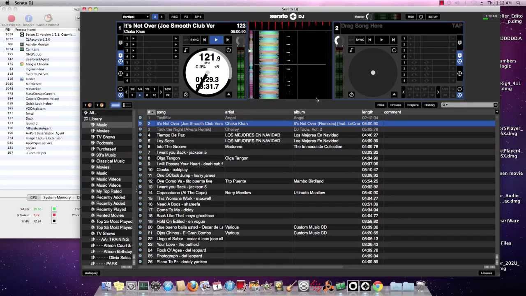Shift loop sizes right on deck 1
The width and height of the screenshot is (526, 296).
[x=161, y=92]
